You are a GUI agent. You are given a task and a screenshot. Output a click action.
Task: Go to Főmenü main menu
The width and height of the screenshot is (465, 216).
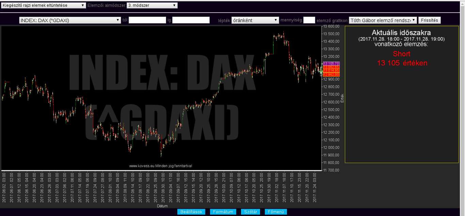[x=276, y=212]
